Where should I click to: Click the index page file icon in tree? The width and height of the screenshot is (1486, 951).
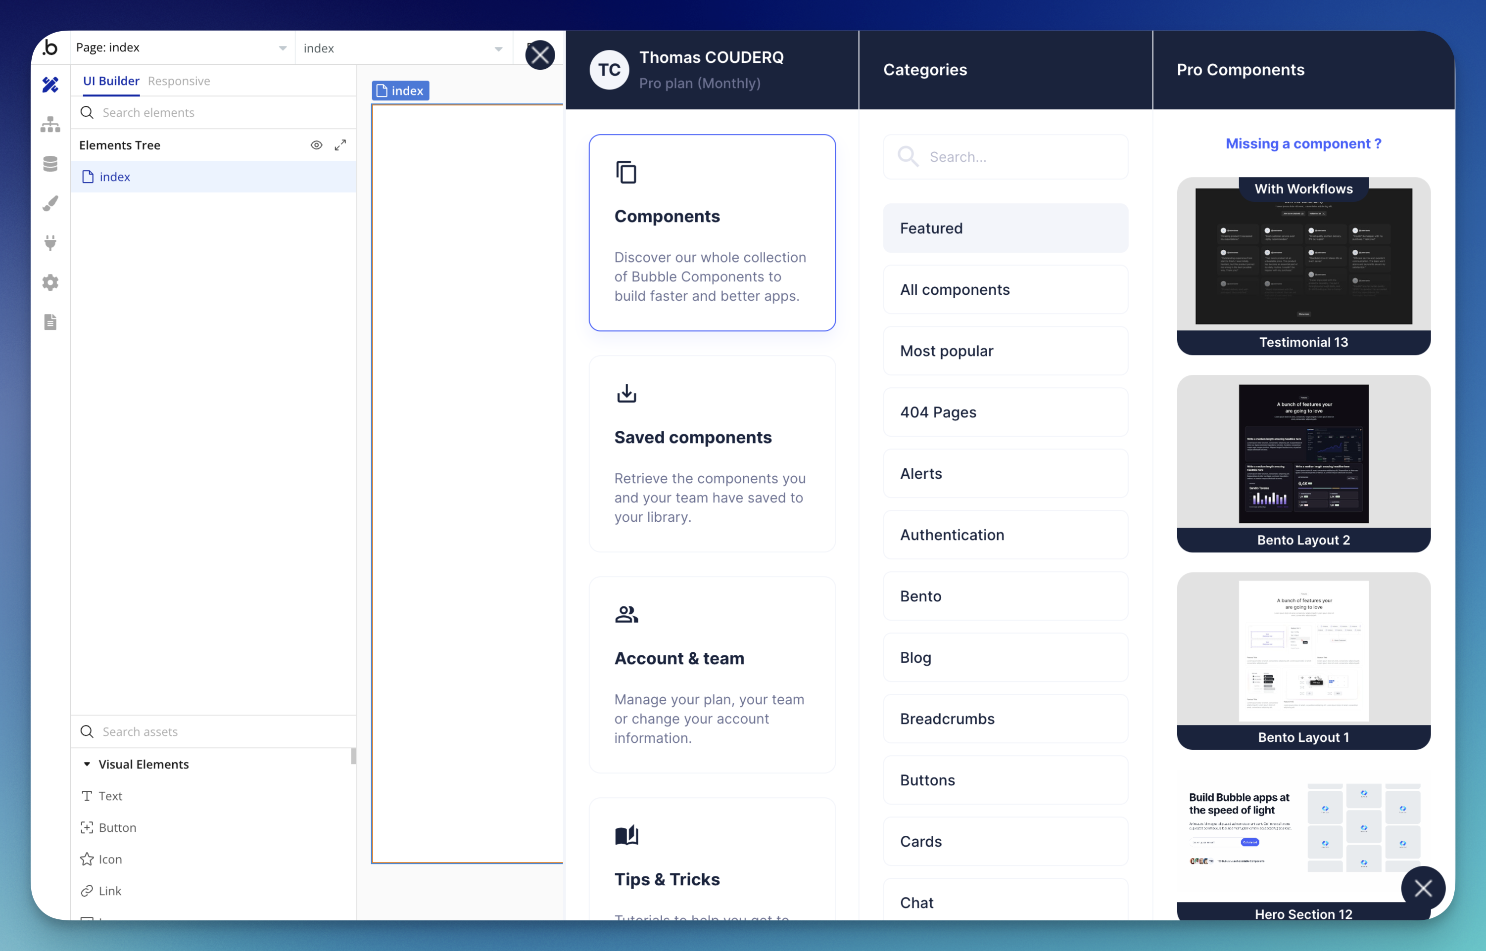point(88,177)
